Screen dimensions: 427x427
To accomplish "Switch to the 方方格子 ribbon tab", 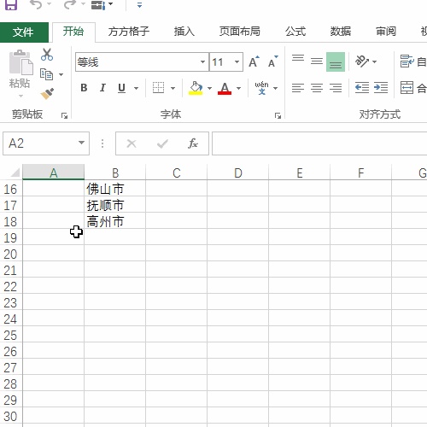I will click(129, 32).
